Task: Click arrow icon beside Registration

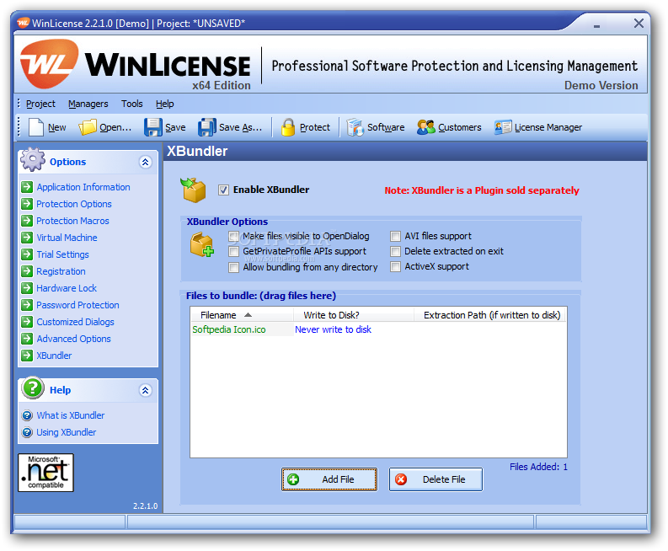Action: [x=27, y=271]
